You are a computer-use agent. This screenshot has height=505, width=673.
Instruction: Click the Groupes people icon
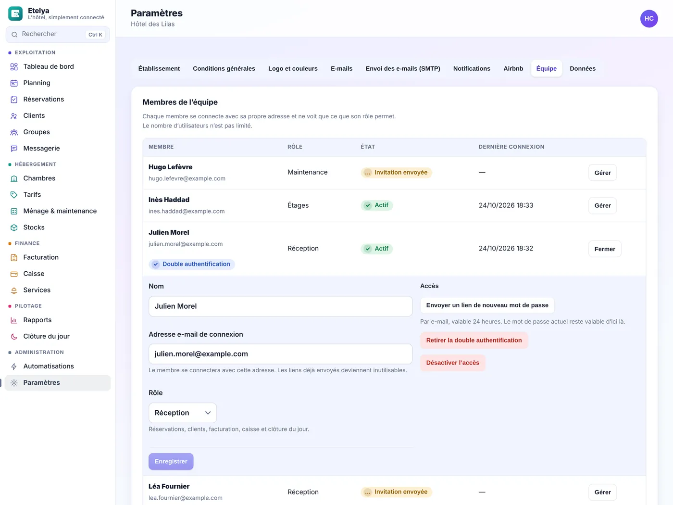pos(14,132)
